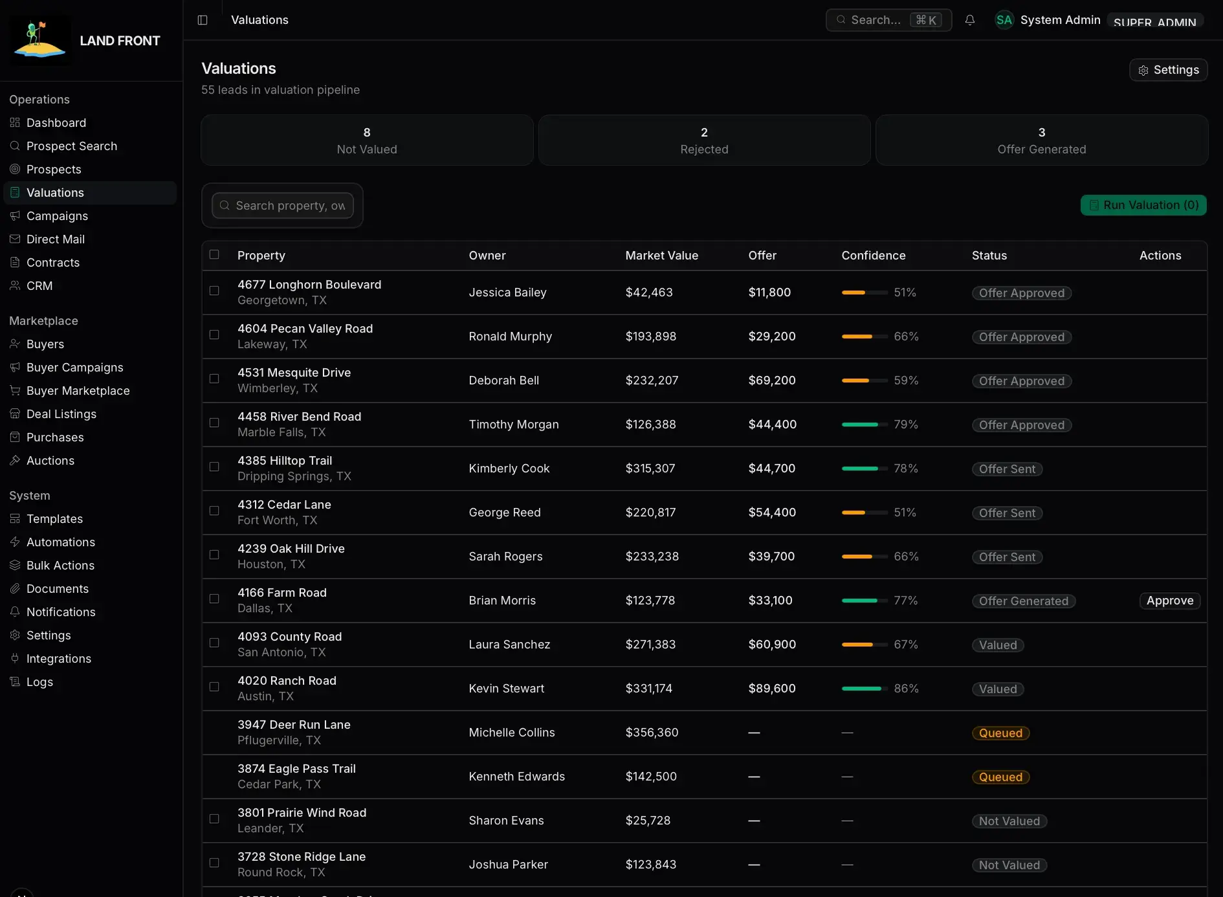Click '3874 Eagle Pass Trail' property name
Image resolution: width=1223 pixels, height=897 pixels.
(296, 769)
